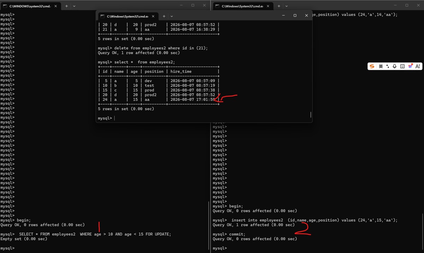Click the front window's mysql> prompt with cursor
424x253 pixels.
pyautogui.click(x=105, y=118)
